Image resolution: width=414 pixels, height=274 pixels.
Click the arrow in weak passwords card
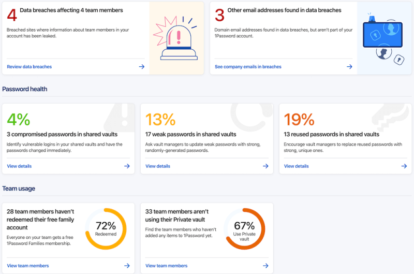tap(265, 166)
